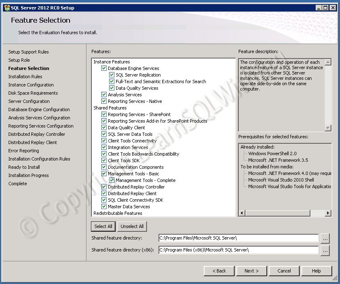Click 'Setup Support Rules' step in sidebar
Screen dimensions: 340x284
pyautogui.click(x=28, y=52)
